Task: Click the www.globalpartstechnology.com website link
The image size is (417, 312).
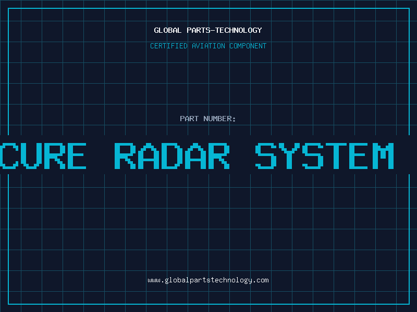Action: pyautogui.click(x=208, y=280)
